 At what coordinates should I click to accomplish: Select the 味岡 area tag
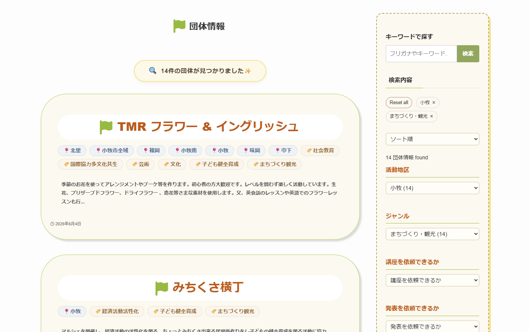252,150
